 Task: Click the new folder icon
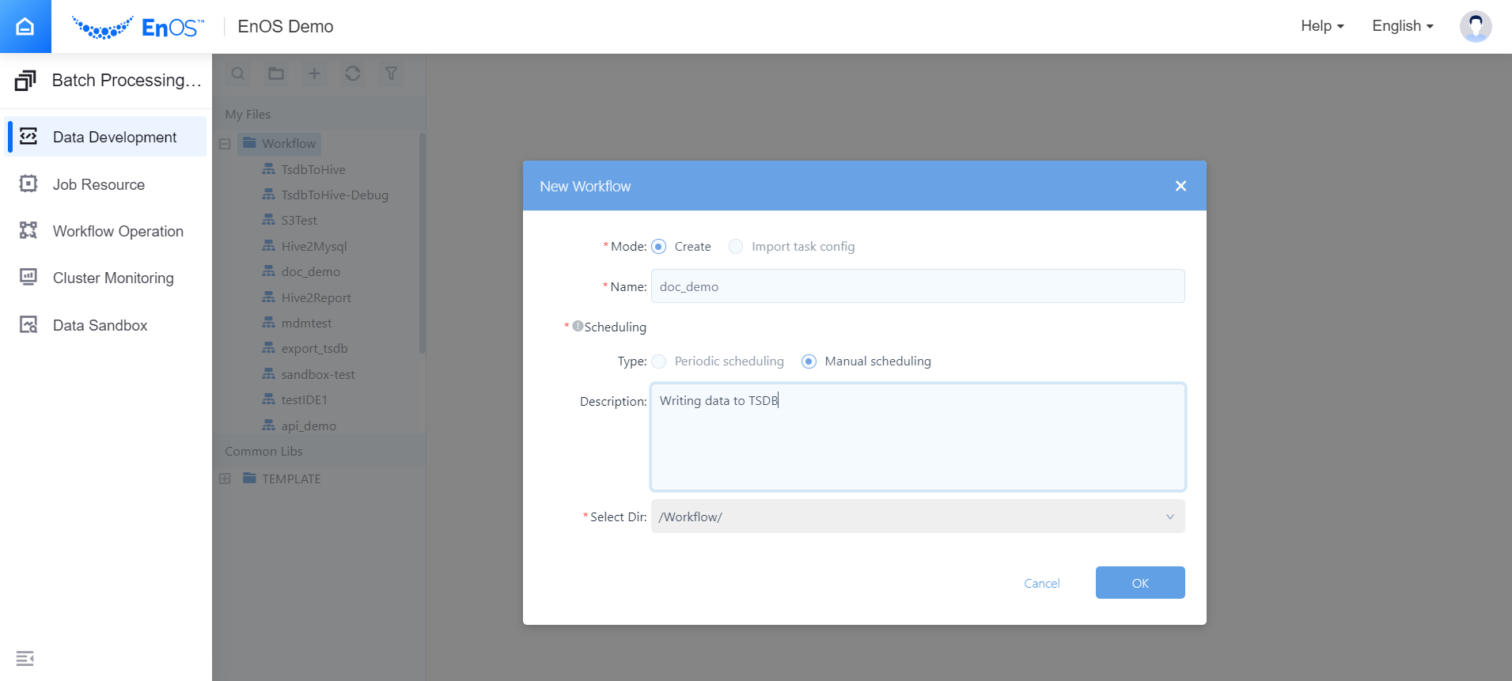[276, 74]
